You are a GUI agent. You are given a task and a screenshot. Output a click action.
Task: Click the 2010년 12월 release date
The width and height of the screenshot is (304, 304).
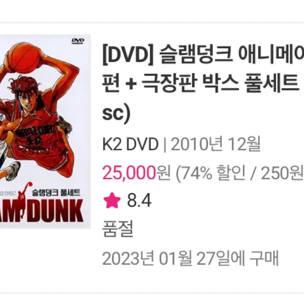tap(215, 144)
